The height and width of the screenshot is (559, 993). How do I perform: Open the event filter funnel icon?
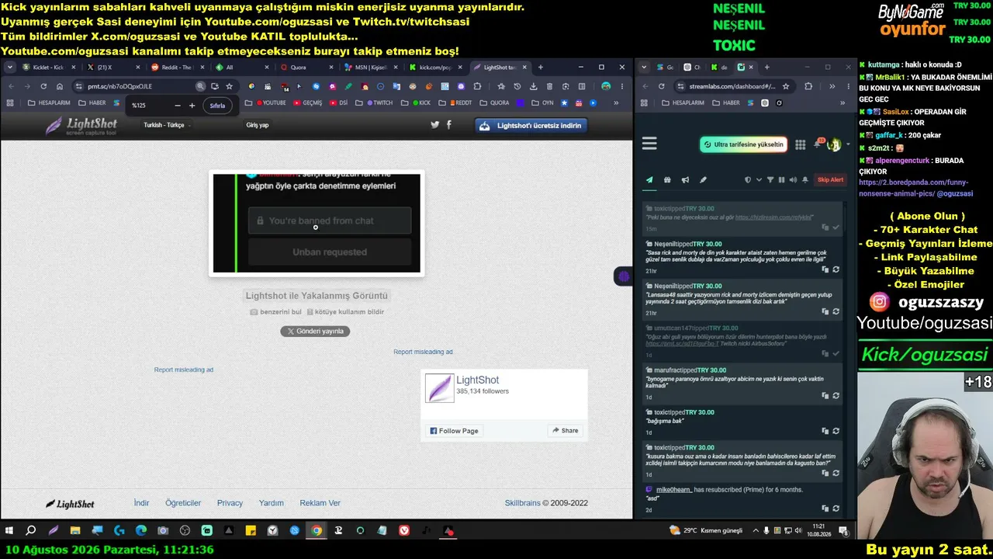coord(770,180)
